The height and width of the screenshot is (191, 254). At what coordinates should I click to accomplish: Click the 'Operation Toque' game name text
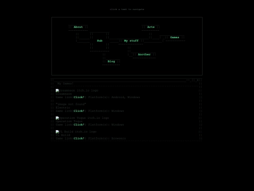tap(69, 121)
